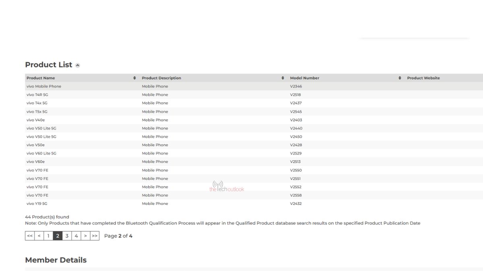483x271 pixels.
Task: Click the vivo Y19 5G entry
Action: (37, 204)
